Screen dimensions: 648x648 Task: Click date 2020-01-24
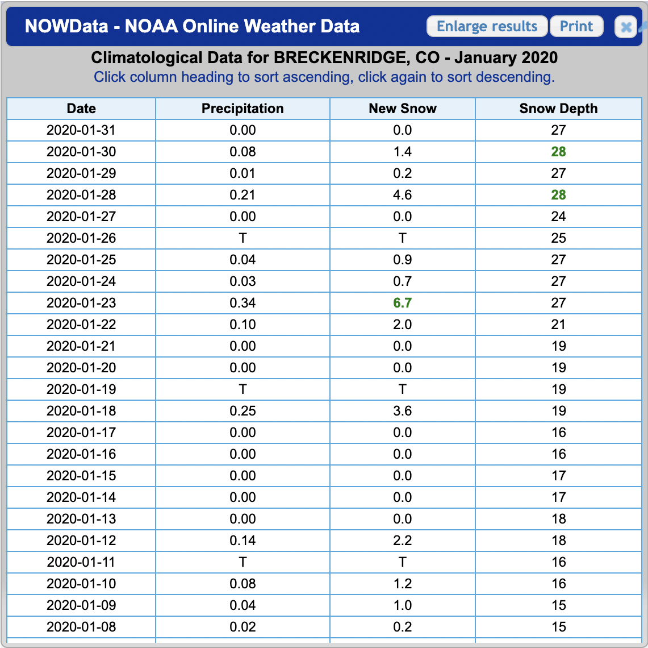pos(81,281)
